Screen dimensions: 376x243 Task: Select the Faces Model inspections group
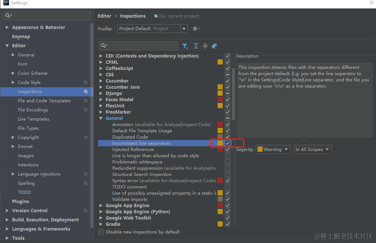119,99
